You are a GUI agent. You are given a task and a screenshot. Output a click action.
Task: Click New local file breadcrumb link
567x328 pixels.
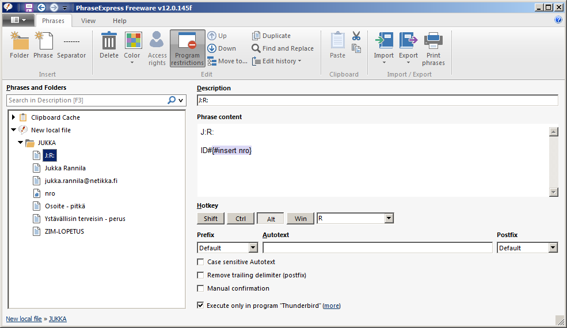point(24,319)
